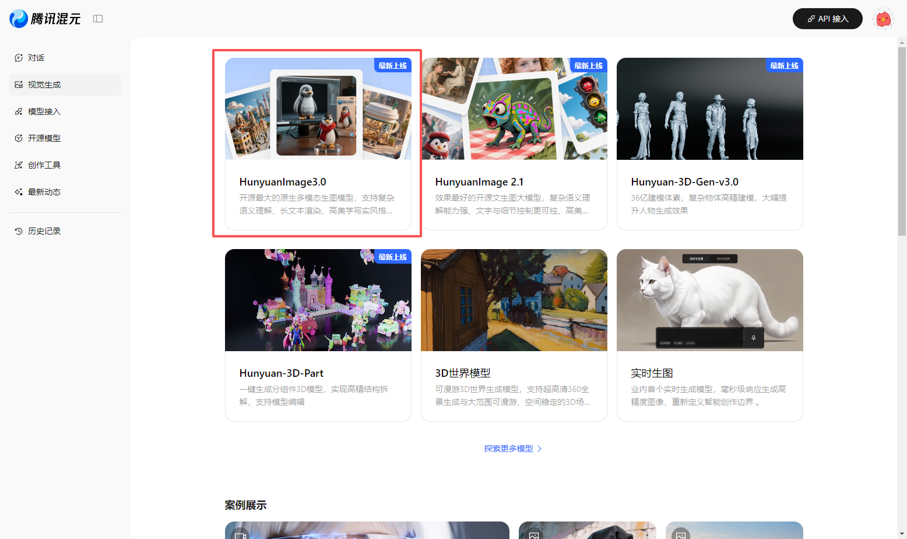Click the Hunyuan-3D-Part castle thumbnail
Image resolution: width=907 pixels, height=539 pixels.
pyautogui.click(x=318, y=300)
